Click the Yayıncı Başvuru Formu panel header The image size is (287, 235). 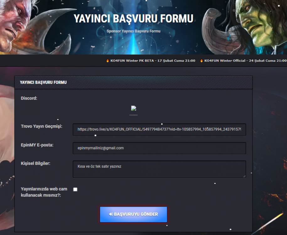click(133, 82)
